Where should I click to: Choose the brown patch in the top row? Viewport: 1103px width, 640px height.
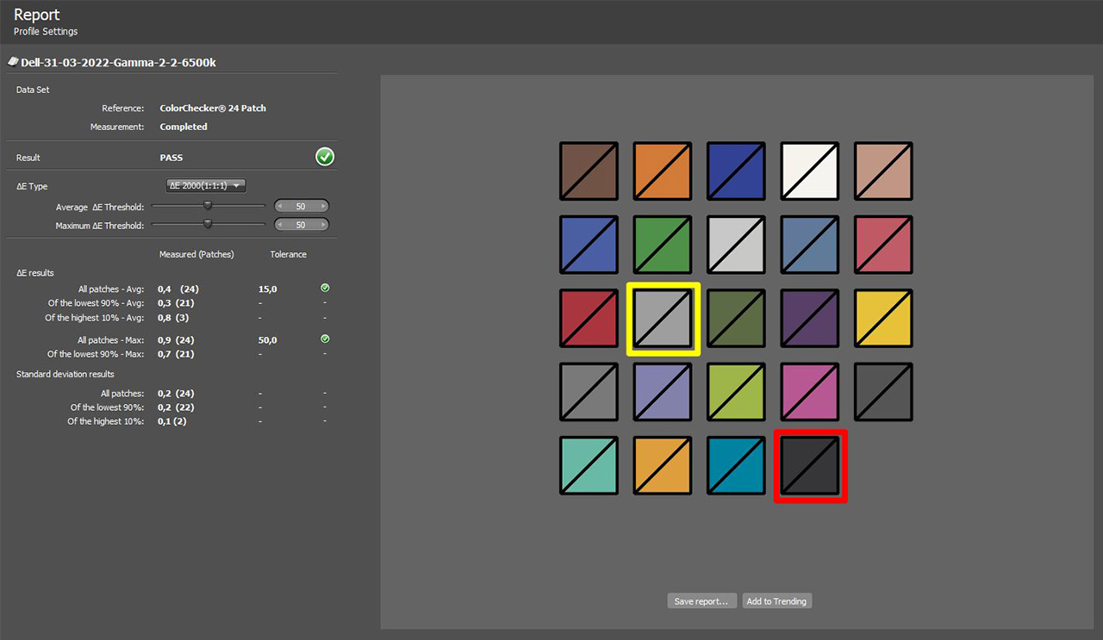click(589, 171)
